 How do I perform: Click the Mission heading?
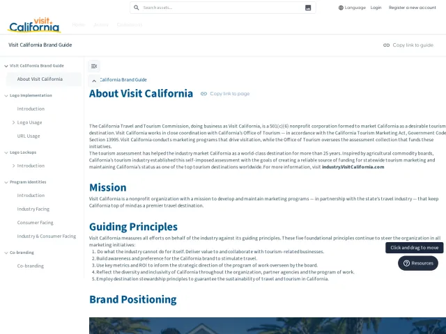click(108, 187)
